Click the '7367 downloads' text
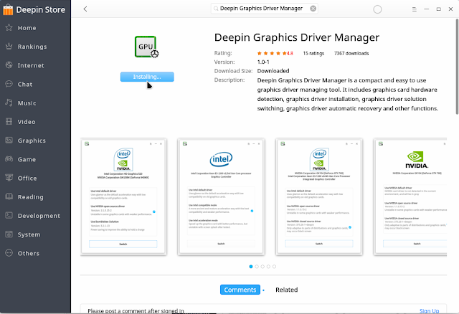Screen dimensions: 459x314 point(351,53)
